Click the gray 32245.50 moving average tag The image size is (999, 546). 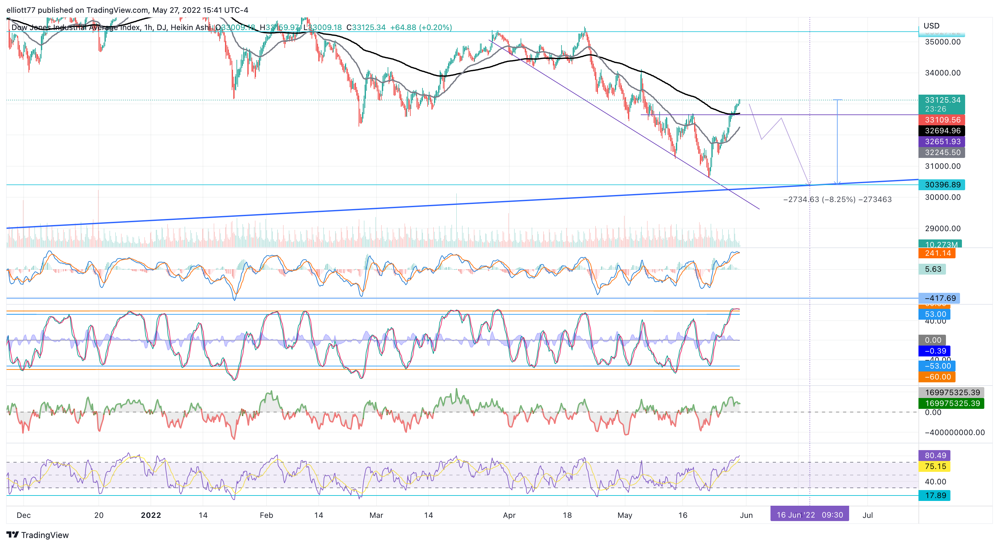(942, 152)
